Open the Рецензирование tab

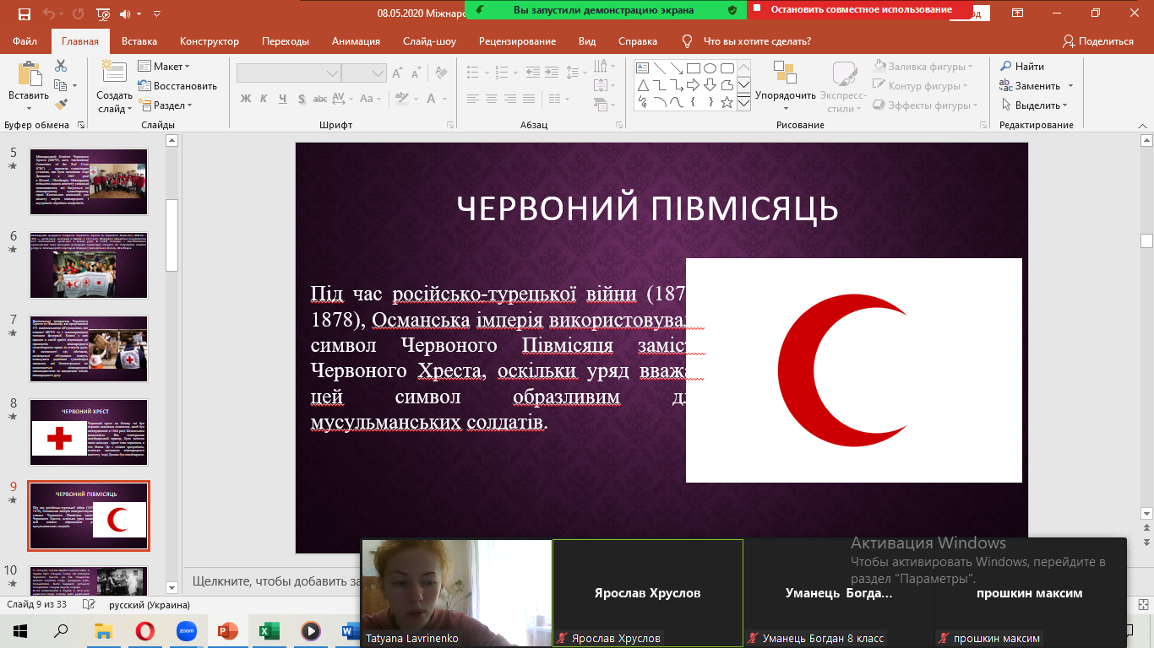point(517,41)
